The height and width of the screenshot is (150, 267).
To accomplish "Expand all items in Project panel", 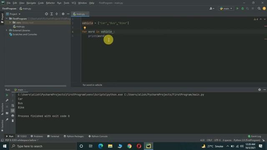I will point(52,14).
